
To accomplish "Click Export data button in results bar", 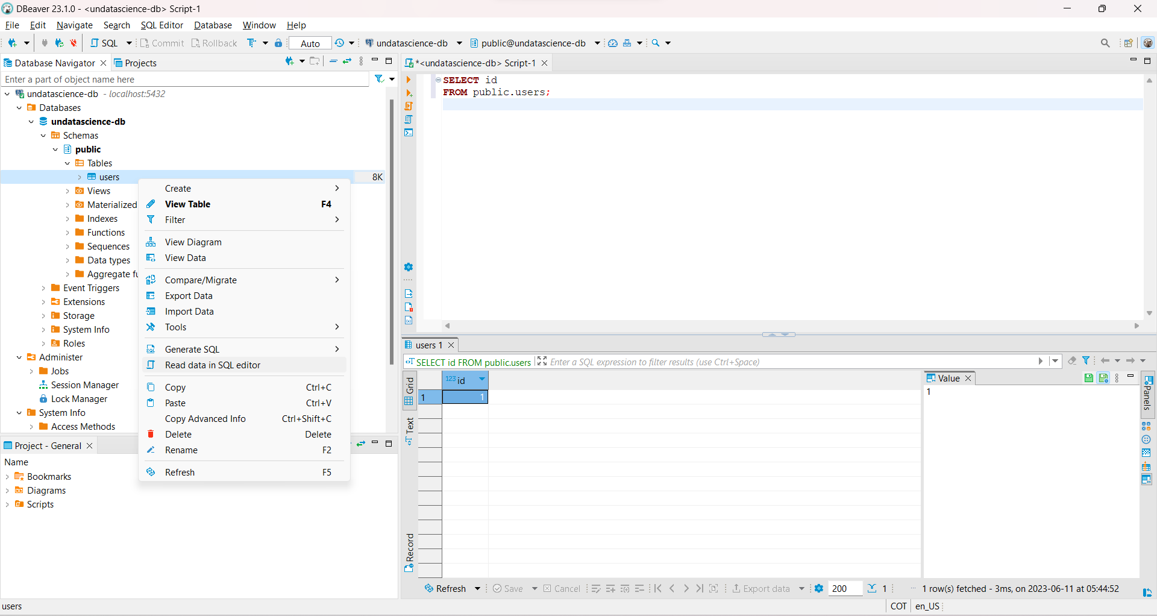I will point(761,589).
